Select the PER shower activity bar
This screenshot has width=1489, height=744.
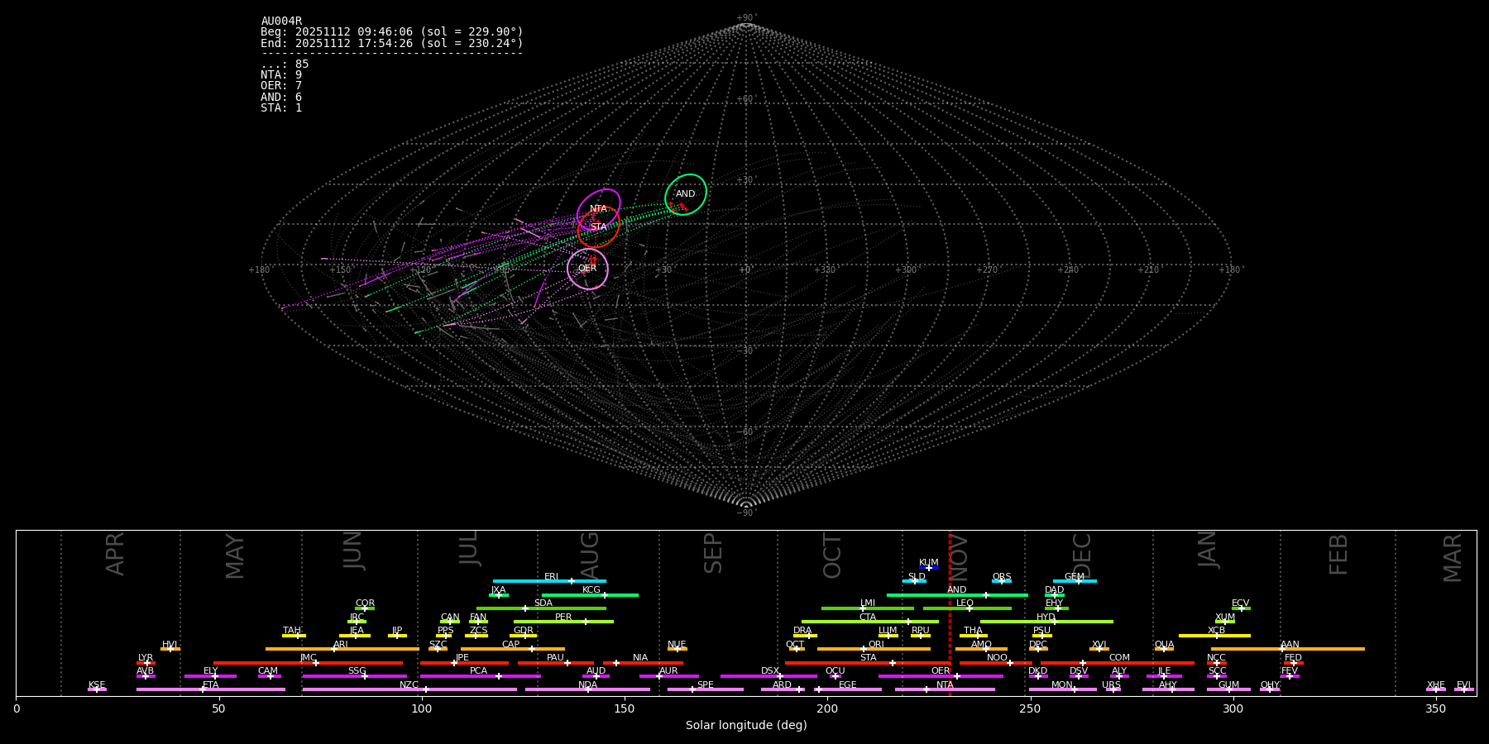point(563,622)
